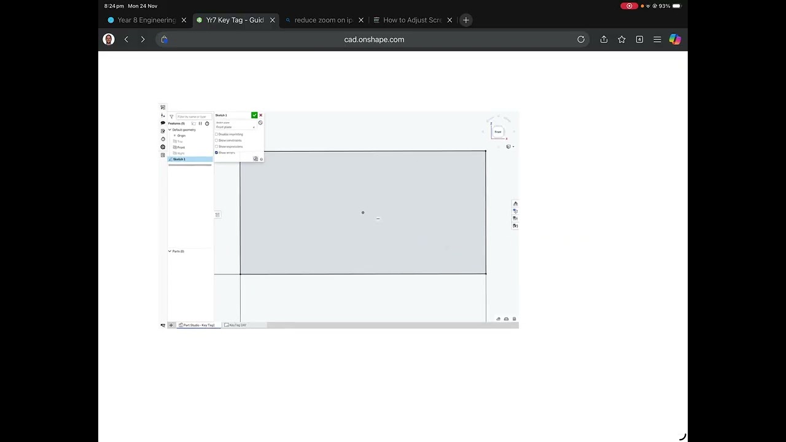Screen dimensions: 786x442
Task: Accept Sketch 1 with green checkmark
Action: (254, 115)
